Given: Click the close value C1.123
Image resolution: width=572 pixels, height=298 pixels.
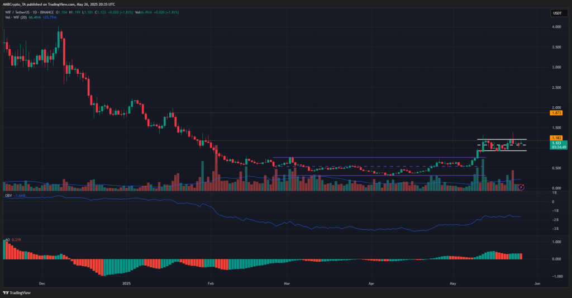Looking at the screenshot, I should point(101,12).
